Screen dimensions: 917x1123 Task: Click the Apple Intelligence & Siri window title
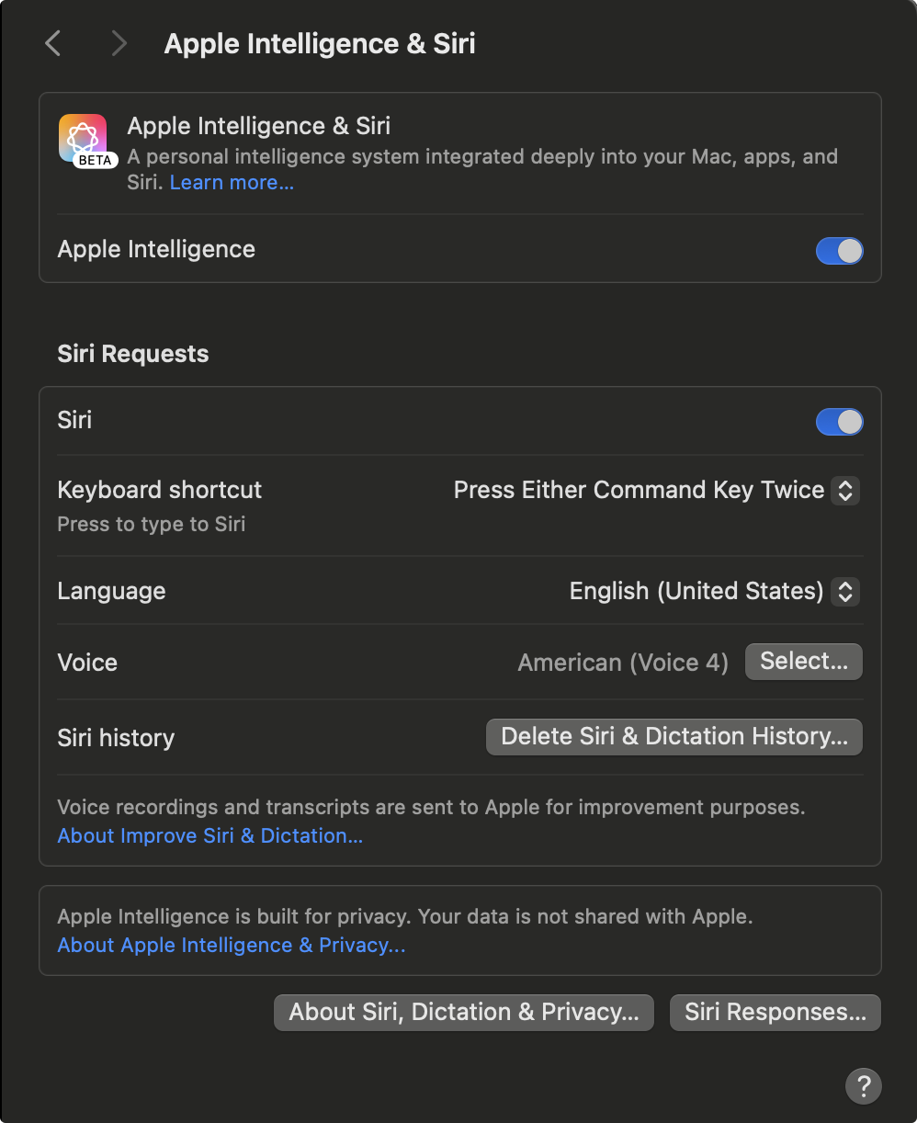[x=320, y=43]
